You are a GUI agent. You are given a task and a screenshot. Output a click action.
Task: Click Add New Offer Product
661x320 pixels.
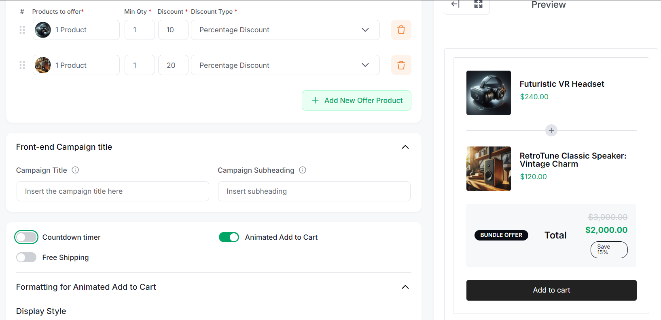(356, 100)
